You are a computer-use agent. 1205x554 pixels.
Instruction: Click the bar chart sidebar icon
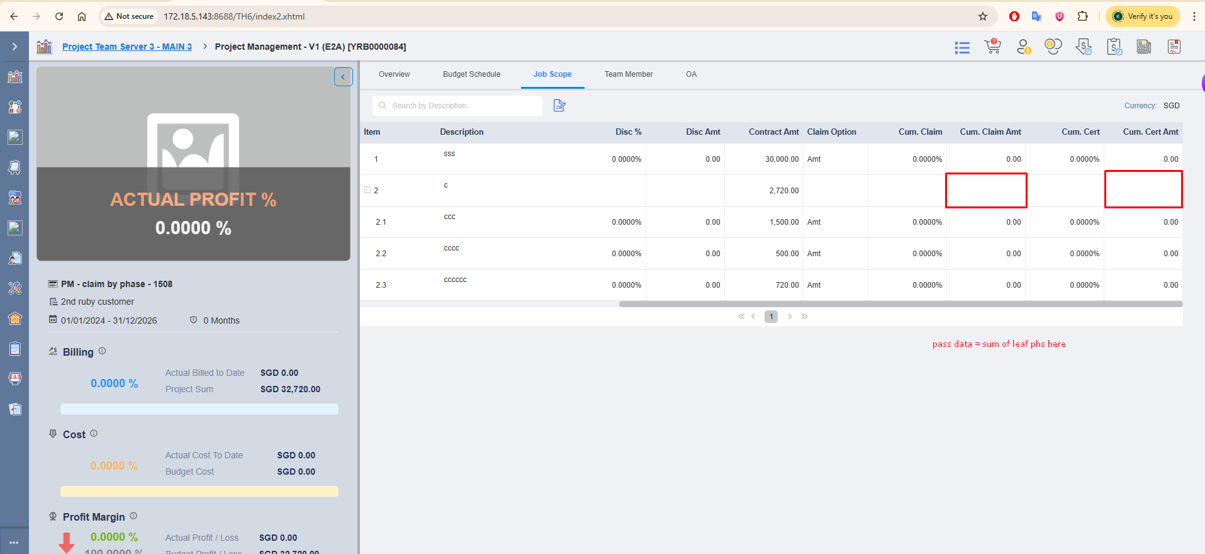(15, 77)
